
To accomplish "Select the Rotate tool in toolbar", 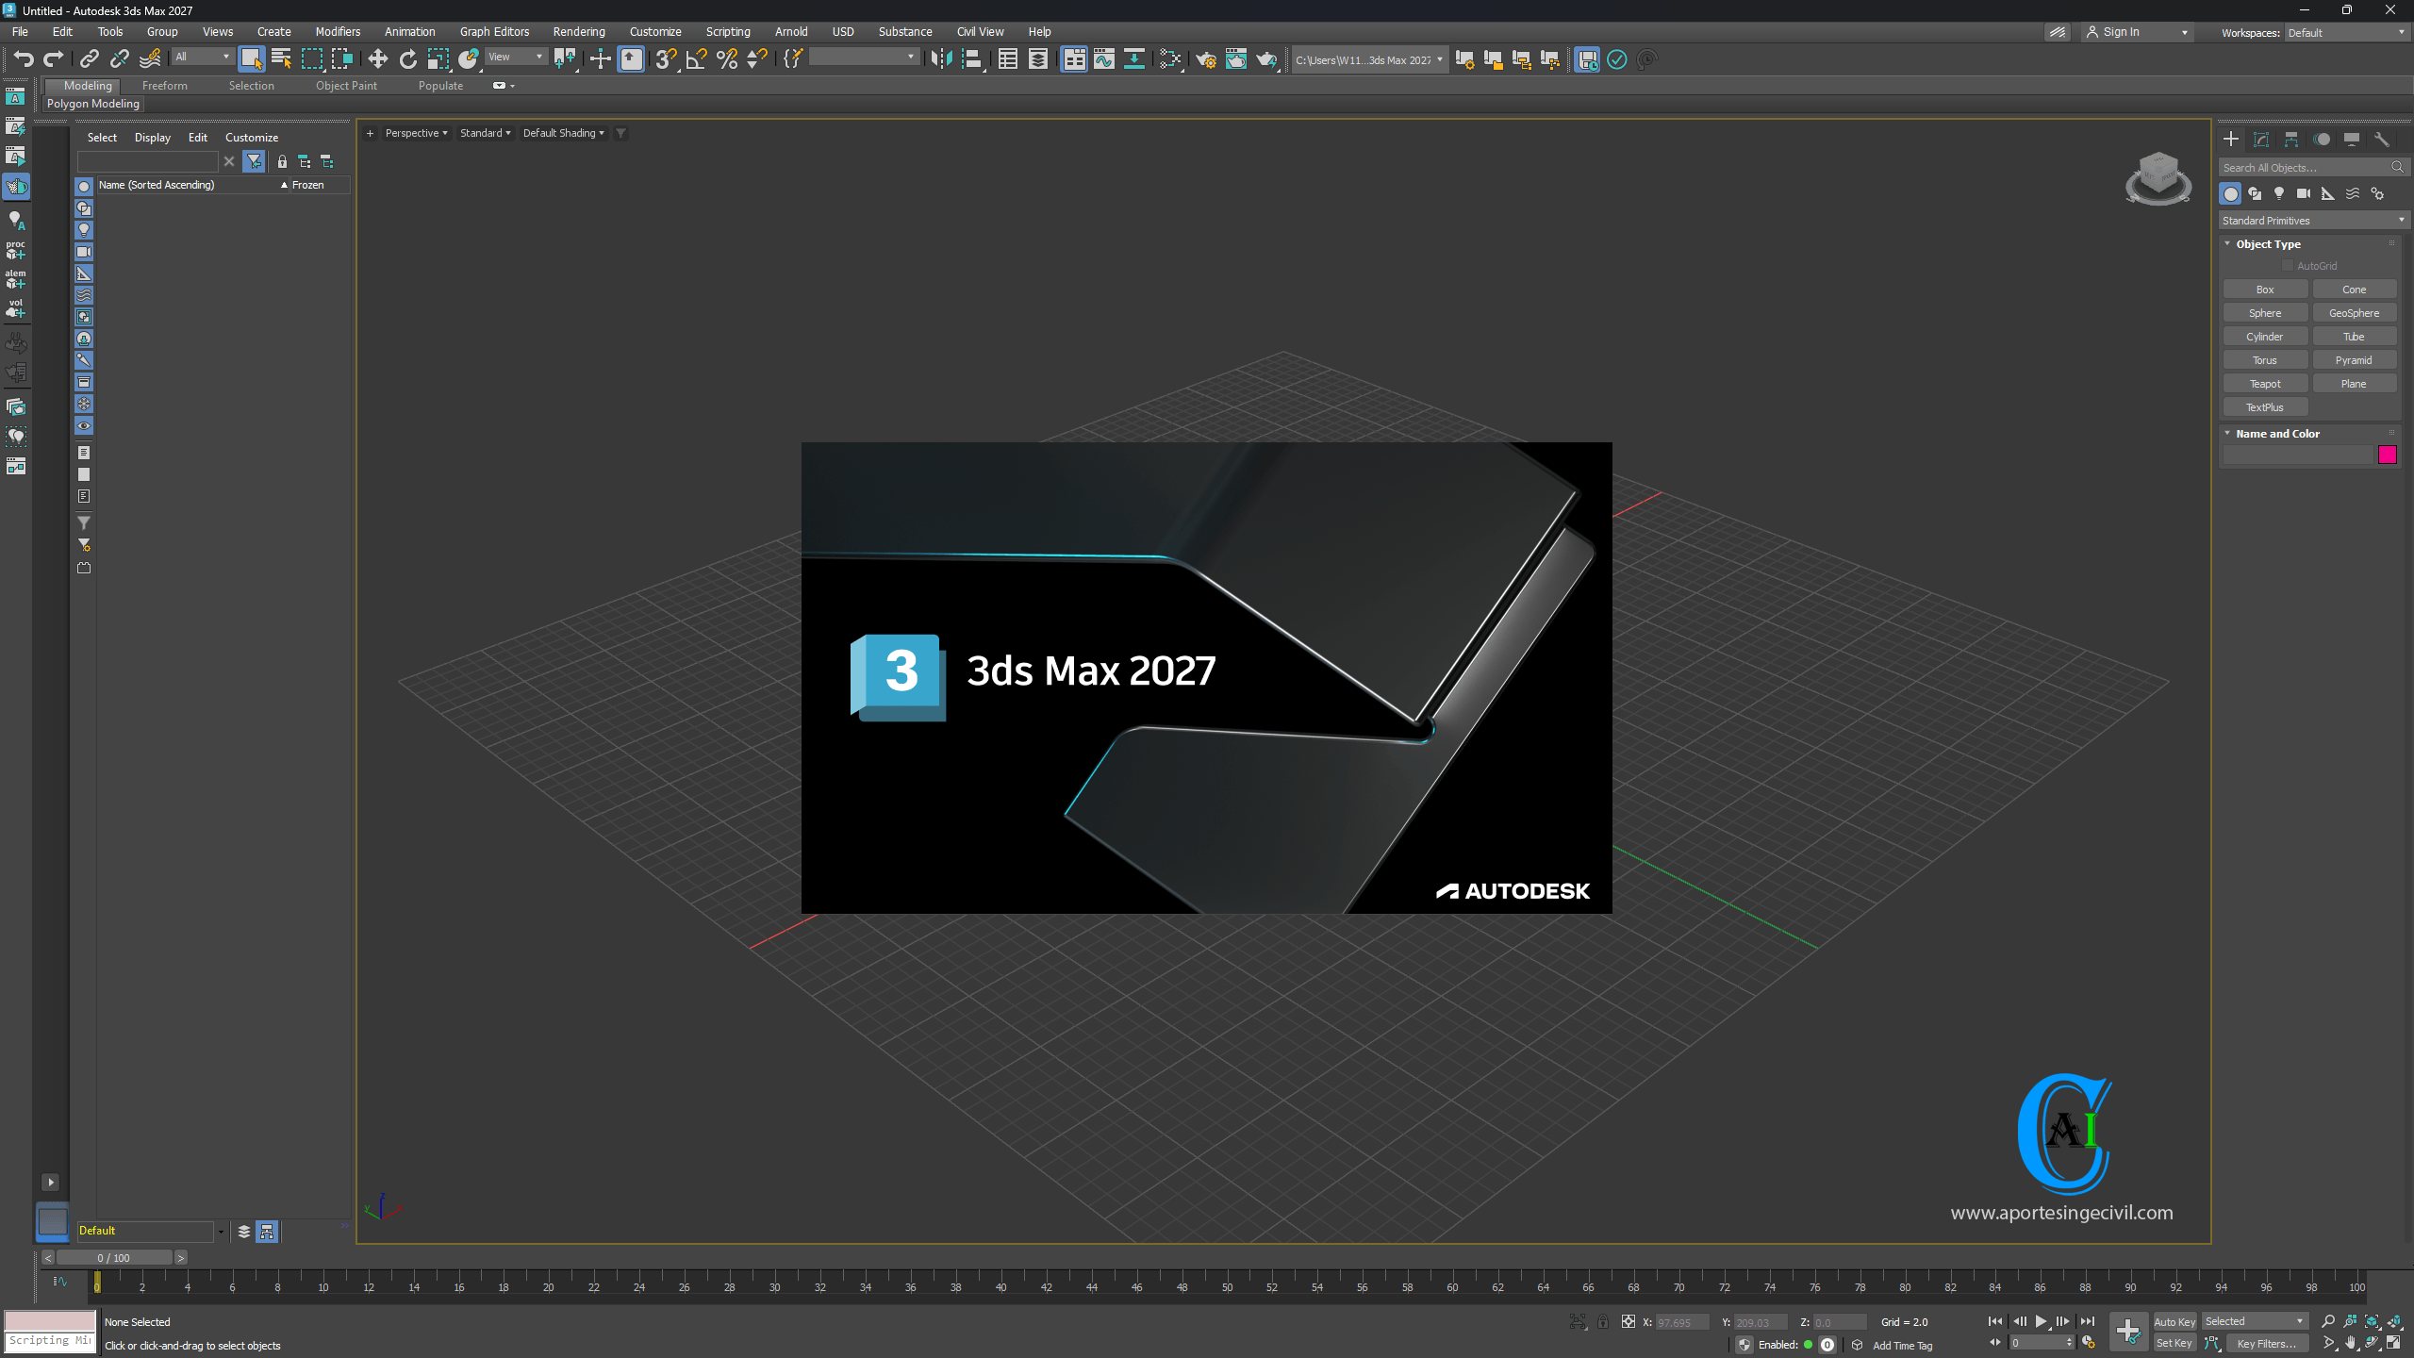I will 407,59.
